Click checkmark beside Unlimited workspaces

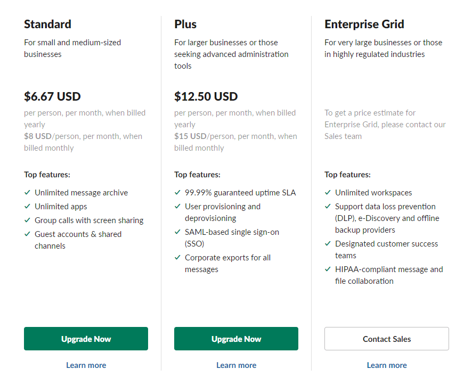(328, 193)
